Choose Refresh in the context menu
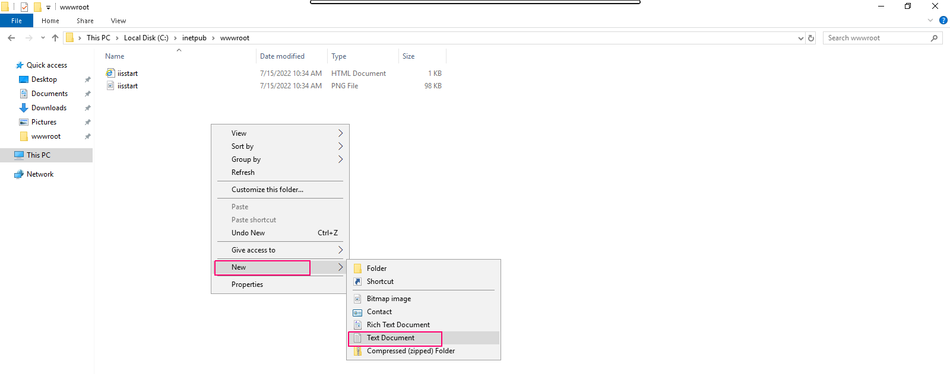Image resolution: width=950 pixels, height=374 pixels. (280, 172)
